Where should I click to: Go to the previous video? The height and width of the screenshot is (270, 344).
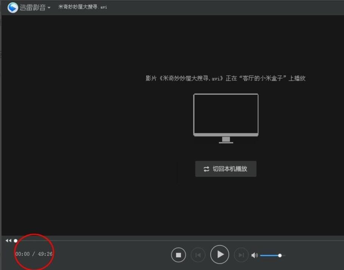(198, 255)
